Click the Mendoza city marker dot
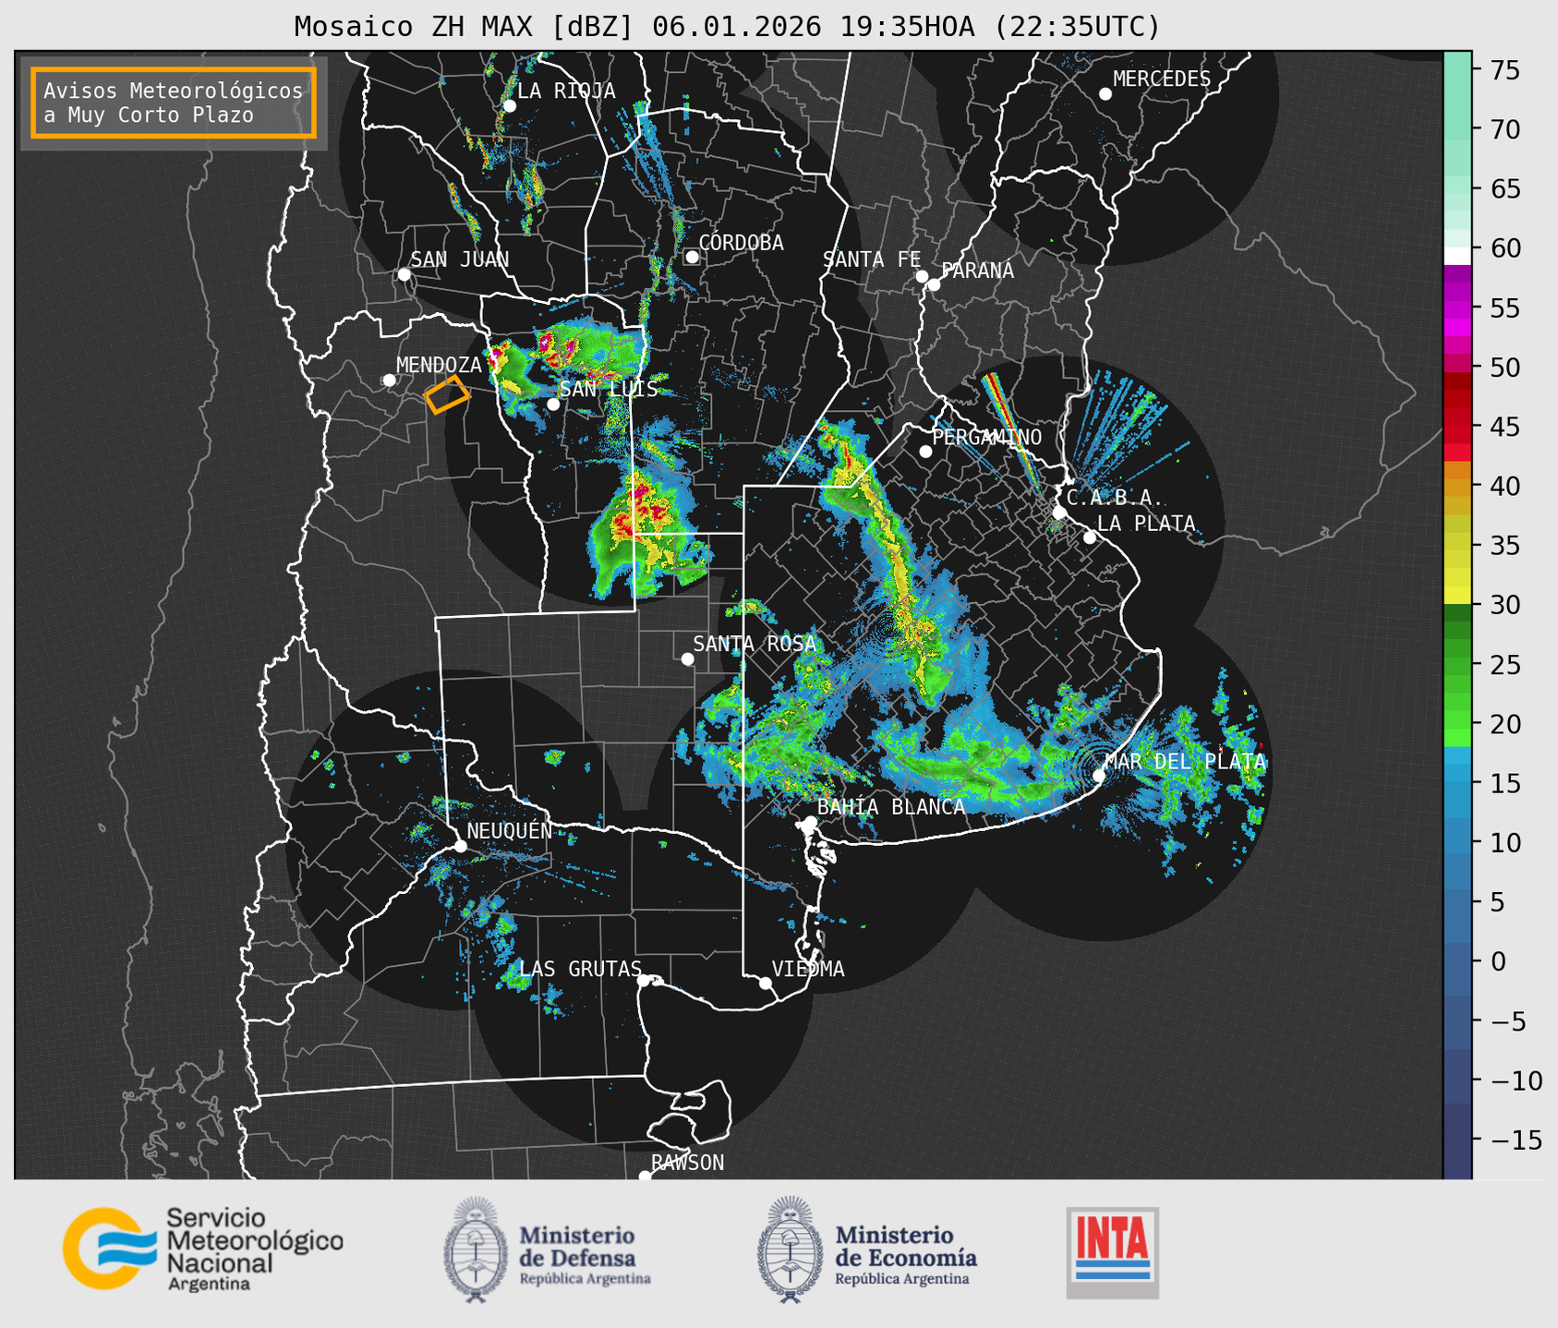Image resolution: width=1558 pixels, height=1328 pixels. pos(390,380)
